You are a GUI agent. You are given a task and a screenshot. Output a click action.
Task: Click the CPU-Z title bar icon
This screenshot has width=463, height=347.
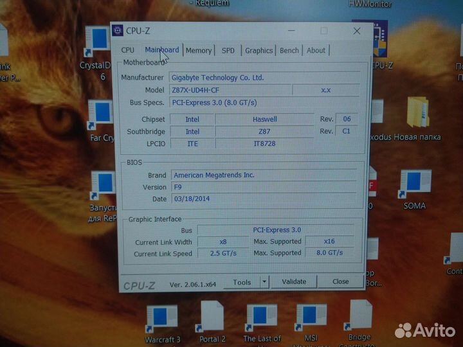tap(118, 30)
